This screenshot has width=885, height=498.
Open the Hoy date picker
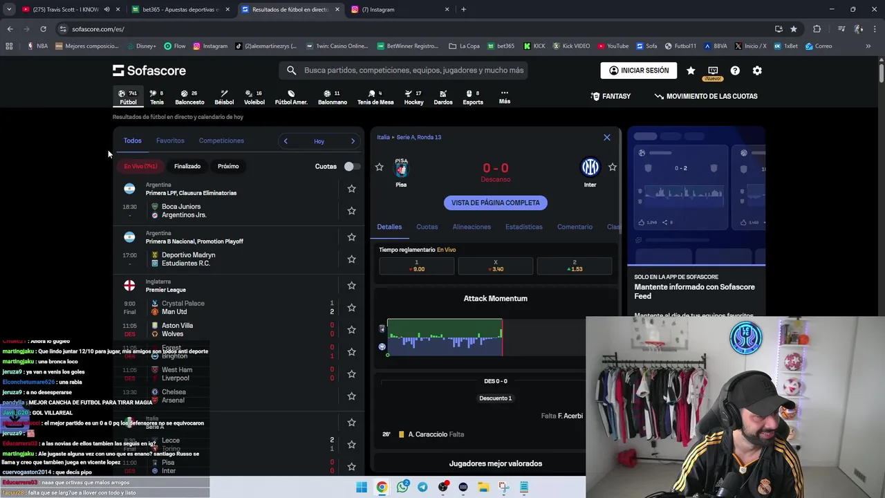(x=319, y=141)
